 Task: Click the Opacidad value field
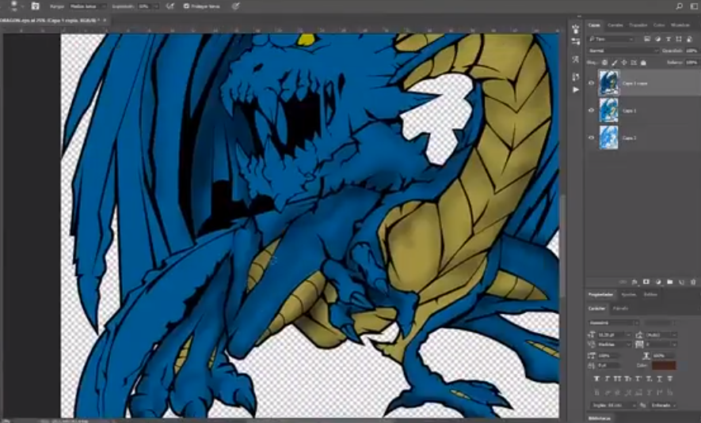(691, 51)
